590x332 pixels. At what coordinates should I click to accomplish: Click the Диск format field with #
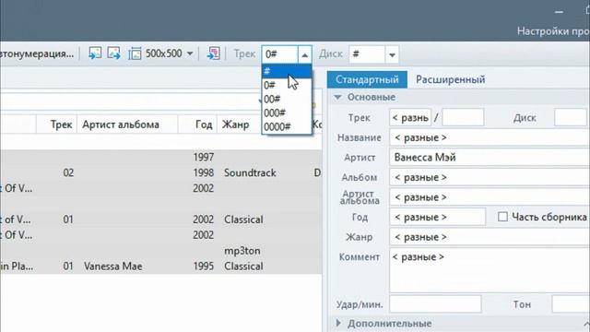point(367,54)
